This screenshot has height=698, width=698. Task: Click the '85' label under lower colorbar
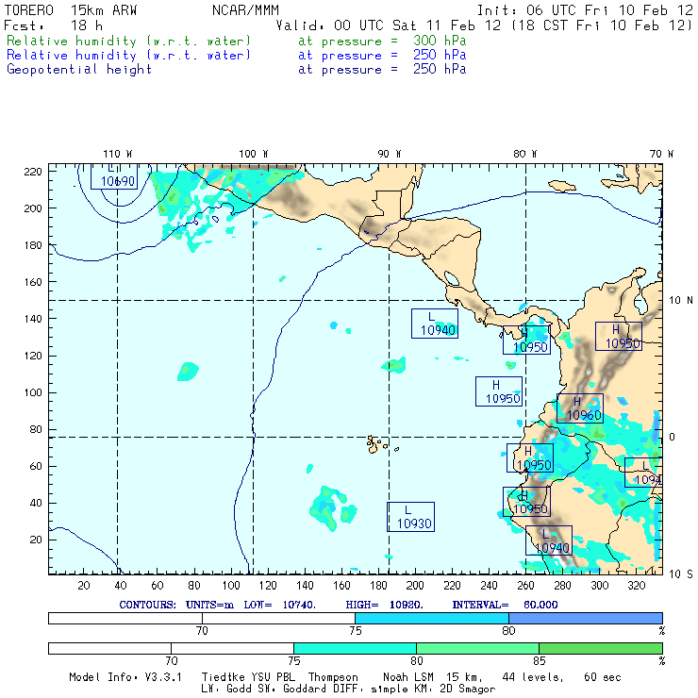click(x=540, y=660)
